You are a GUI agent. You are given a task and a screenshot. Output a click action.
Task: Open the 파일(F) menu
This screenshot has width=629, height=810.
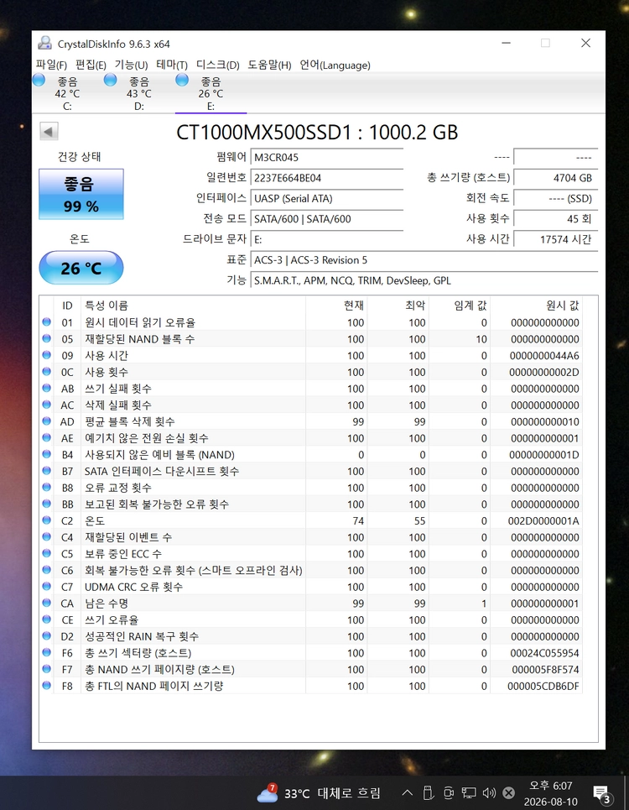pos(51,65)
